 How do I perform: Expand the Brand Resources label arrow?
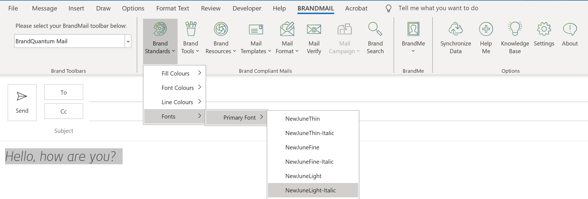click(x=234, y=51)
